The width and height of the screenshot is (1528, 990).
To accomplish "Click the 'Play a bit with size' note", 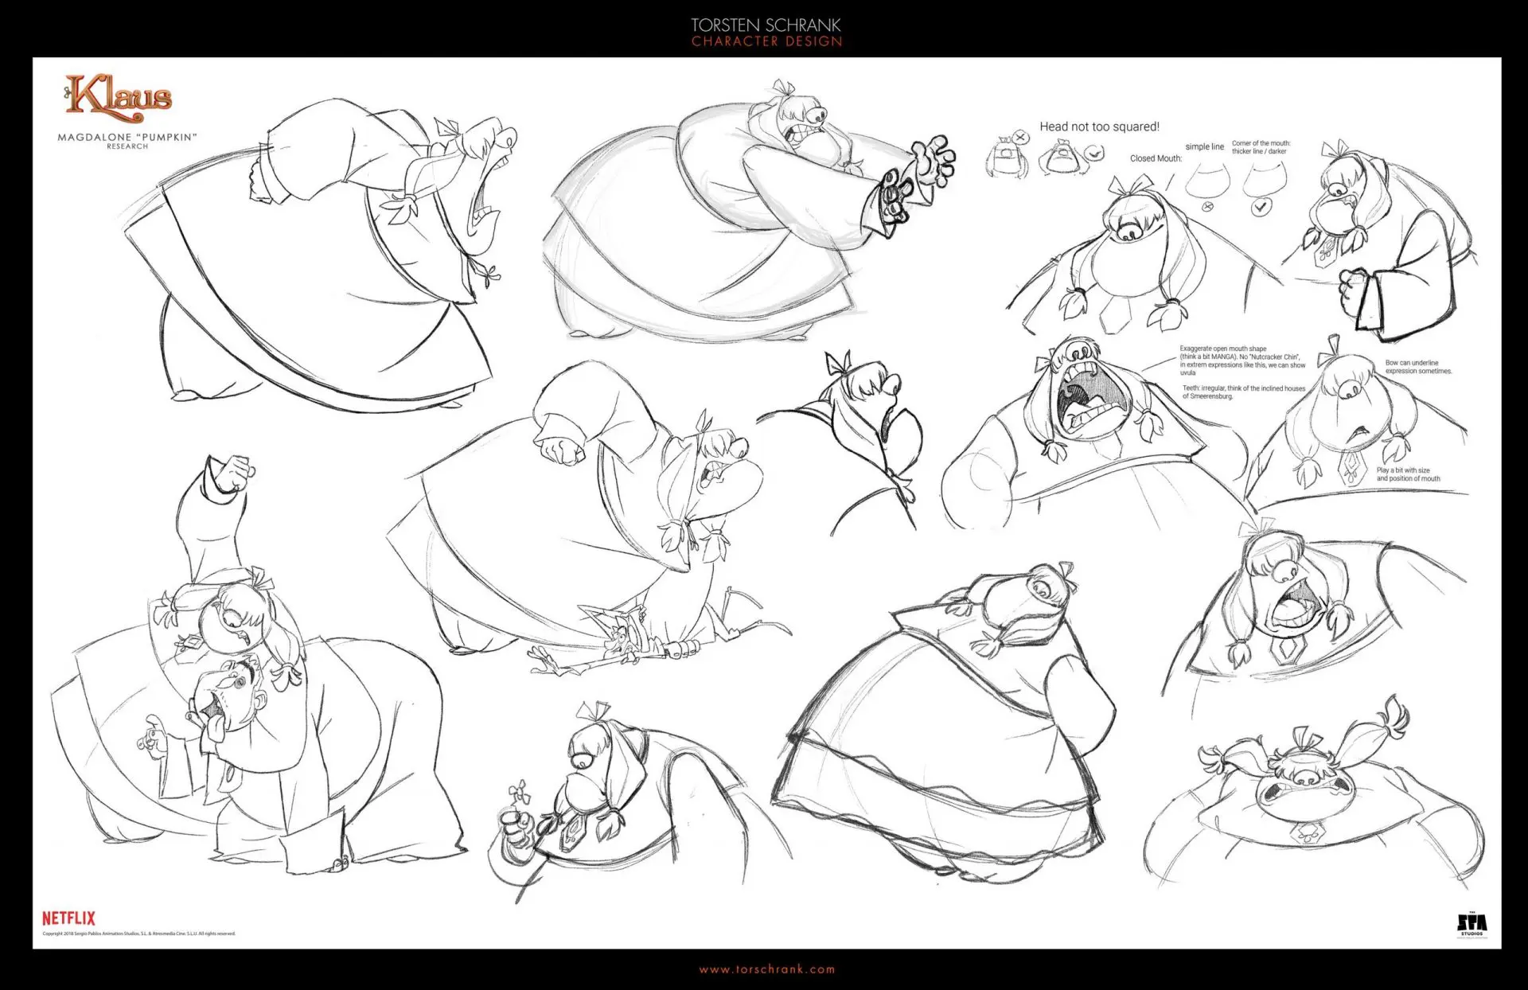I will point(1408,474).
